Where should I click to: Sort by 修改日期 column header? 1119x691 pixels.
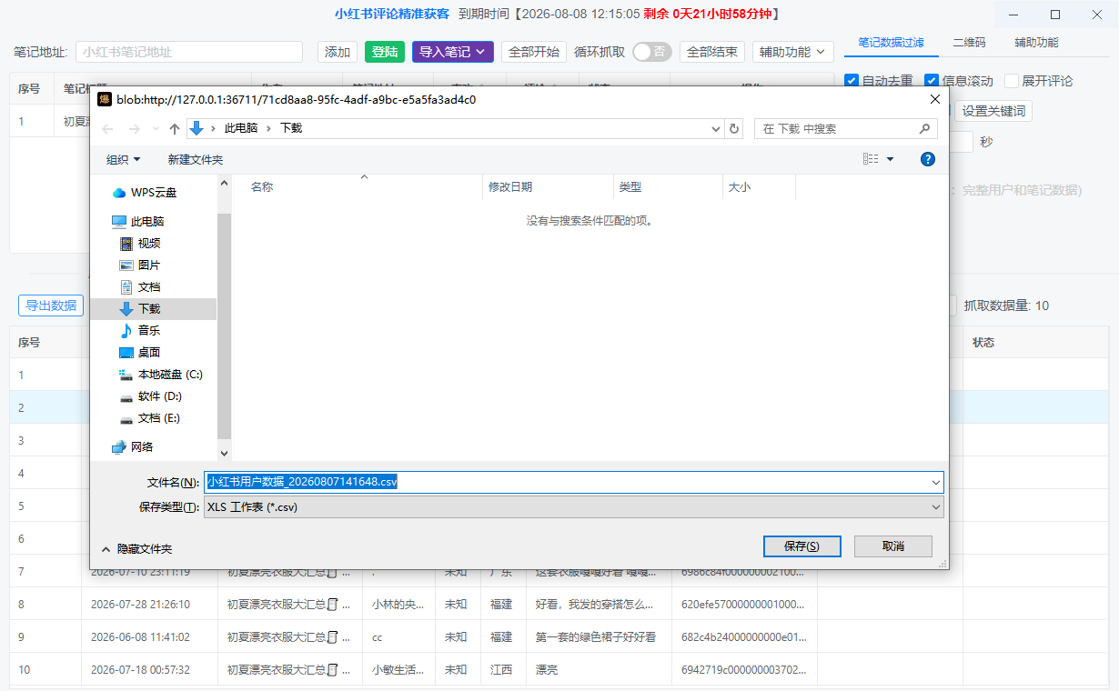[x=548, y=186]
